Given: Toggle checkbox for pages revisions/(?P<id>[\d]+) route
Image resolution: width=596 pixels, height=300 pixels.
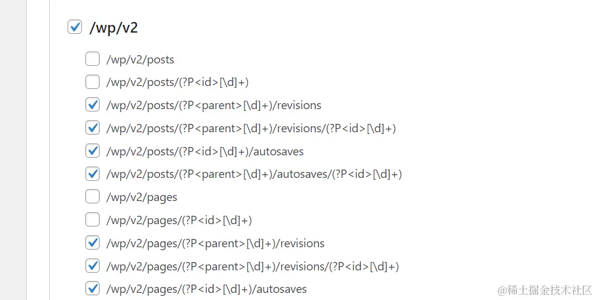Looking at the screenshot, I should pyautogui.click(x=93, y=266).
